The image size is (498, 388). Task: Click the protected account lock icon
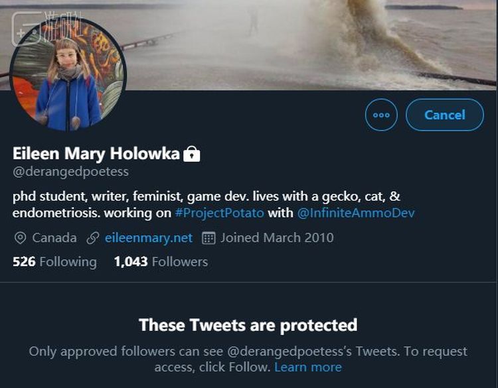coord(192,155)
